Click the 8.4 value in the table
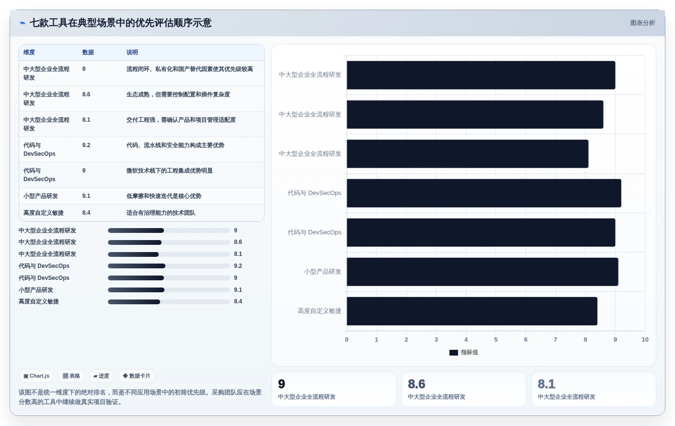 click(86, 213)
